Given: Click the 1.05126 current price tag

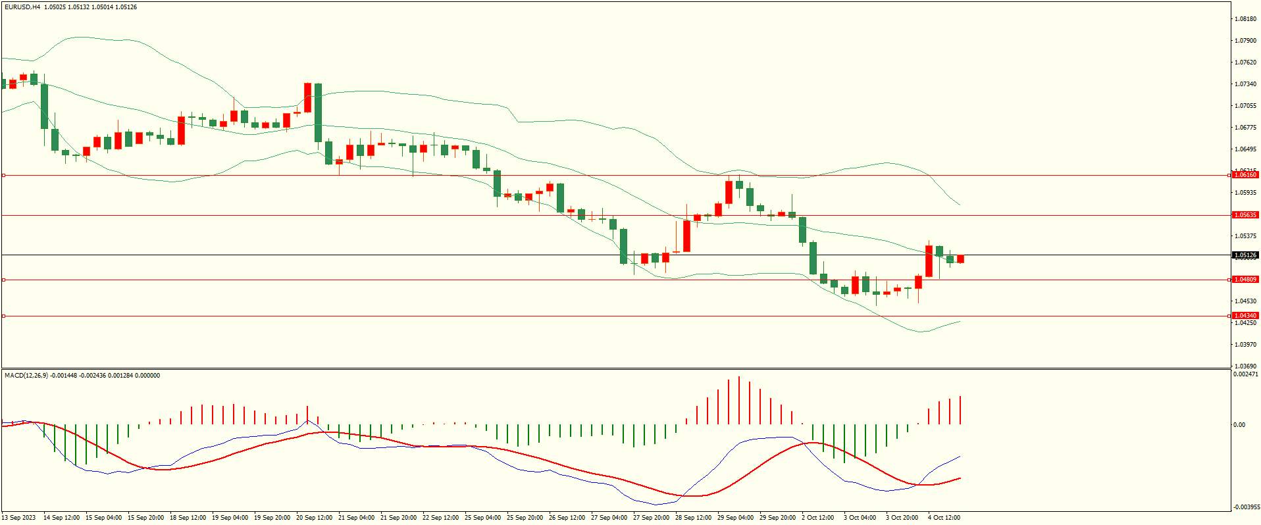Looking at the screenshot, I should click(x=1245, y=255).
